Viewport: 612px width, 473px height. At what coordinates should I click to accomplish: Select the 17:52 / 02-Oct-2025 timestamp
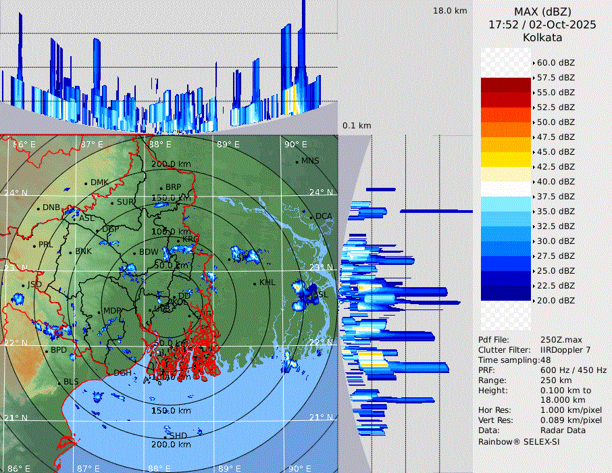click(542, 24)
